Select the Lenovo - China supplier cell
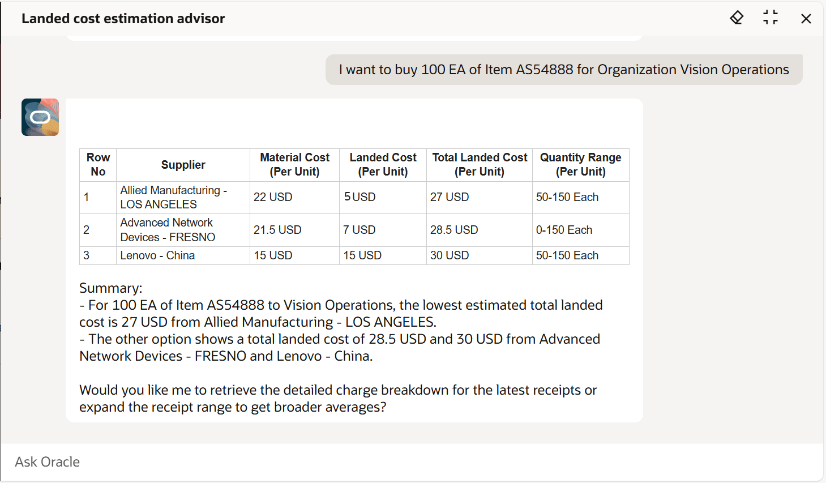826x483 pixels. point(157,255)
